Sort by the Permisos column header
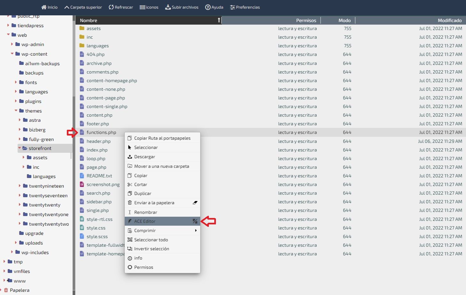 (271, 20)
